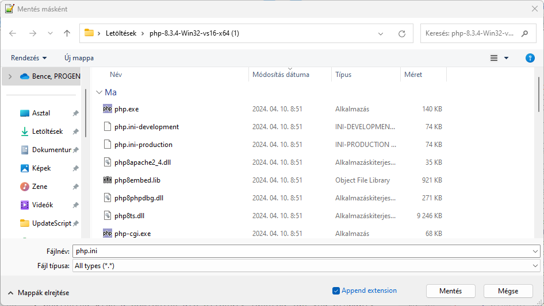
Task: Click the search magnifier icon
Action: click(x=524, y=33)
